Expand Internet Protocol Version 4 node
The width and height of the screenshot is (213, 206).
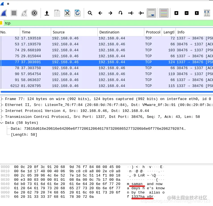click(x=2, y=111)
